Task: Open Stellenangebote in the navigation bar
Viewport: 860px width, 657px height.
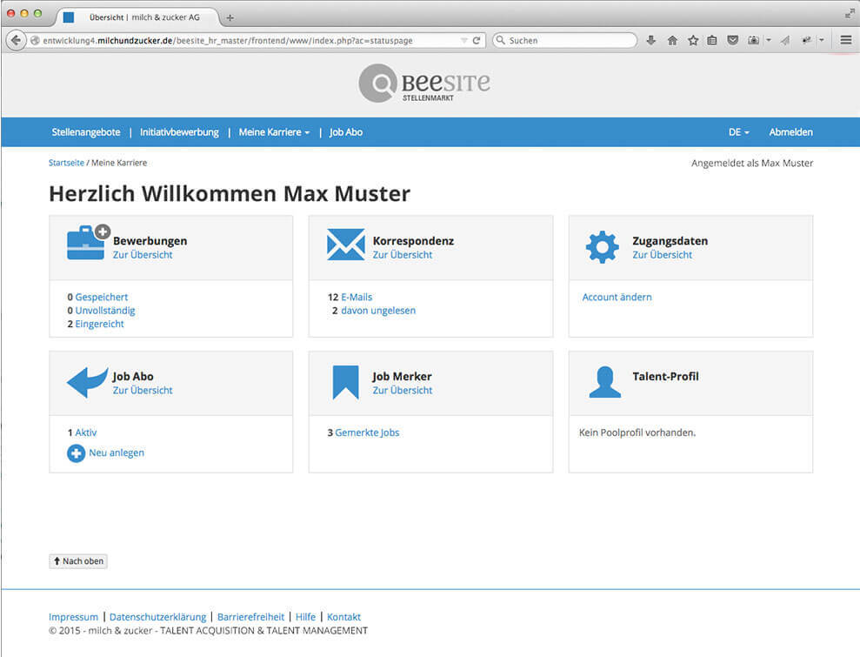Action: click(86, 132)
